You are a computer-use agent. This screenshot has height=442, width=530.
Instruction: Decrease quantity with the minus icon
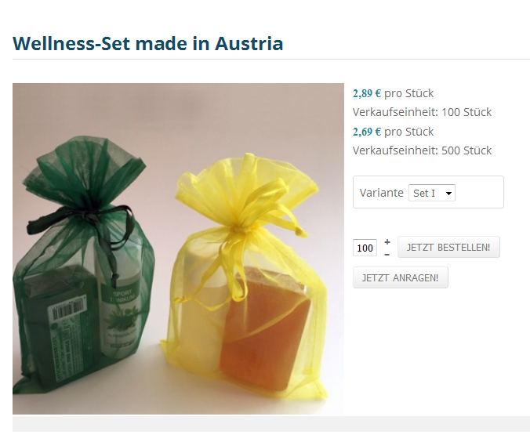coord(387,255)
